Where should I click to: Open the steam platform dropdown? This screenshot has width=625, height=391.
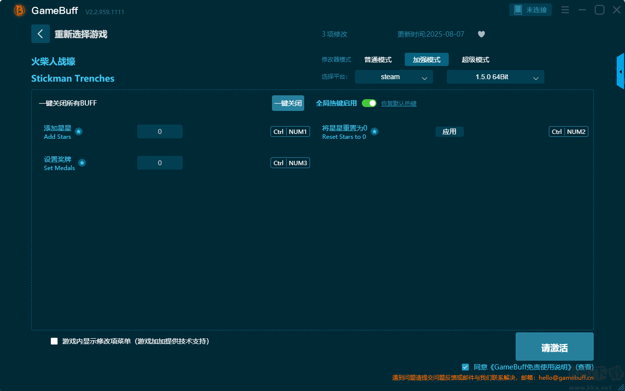coord(394,77)
